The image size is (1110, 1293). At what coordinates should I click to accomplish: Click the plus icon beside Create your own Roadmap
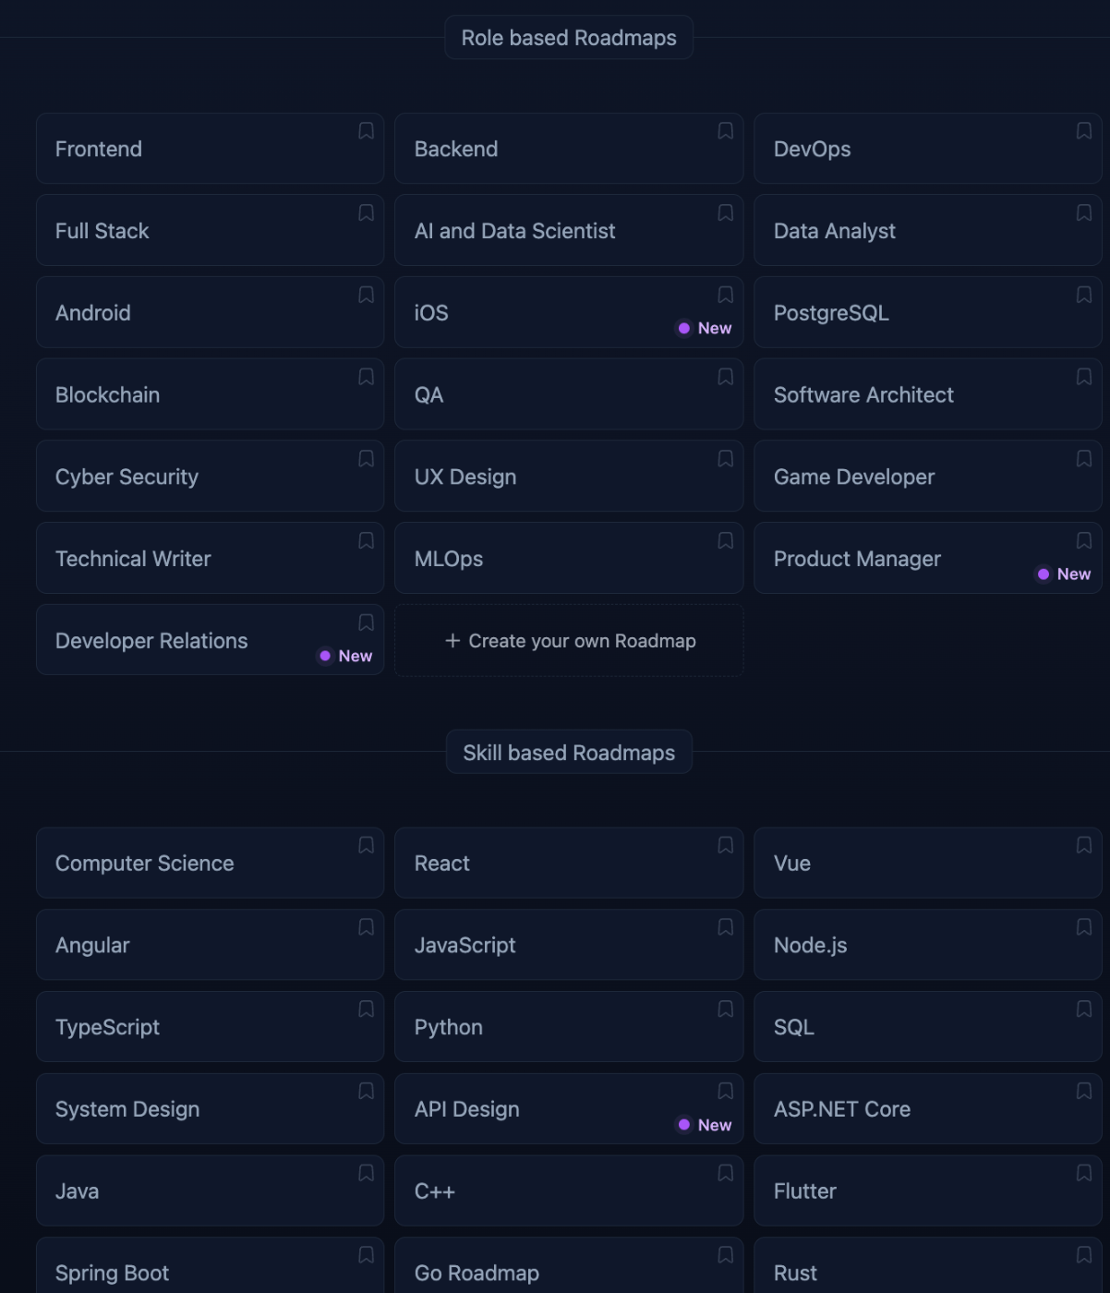pos(452,641)
